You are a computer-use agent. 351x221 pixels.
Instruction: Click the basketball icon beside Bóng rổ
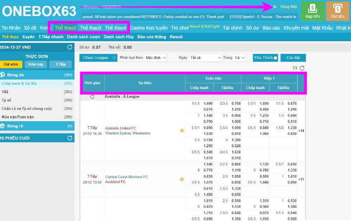tap(2, 126)
